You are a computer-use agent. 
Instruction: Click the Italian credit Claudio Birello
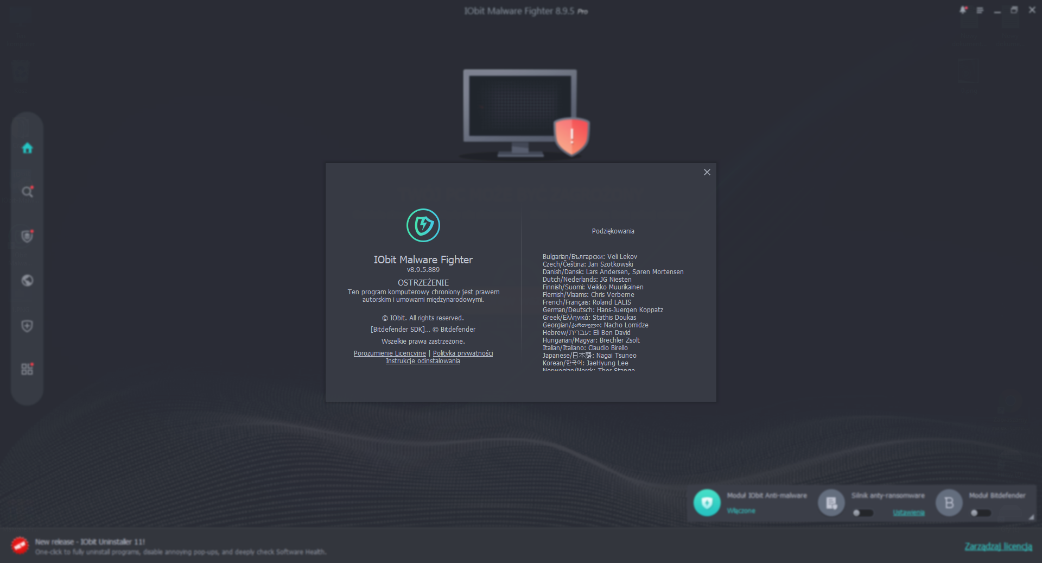585,348
